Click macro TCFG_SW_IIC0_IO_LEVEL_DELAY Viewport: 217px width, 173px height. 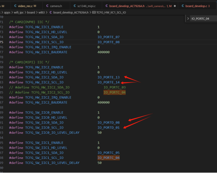pyautogui.click(x=52, y=133)
